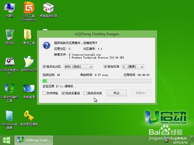Enable 文件效验 checkbox

tap(44, 93)
